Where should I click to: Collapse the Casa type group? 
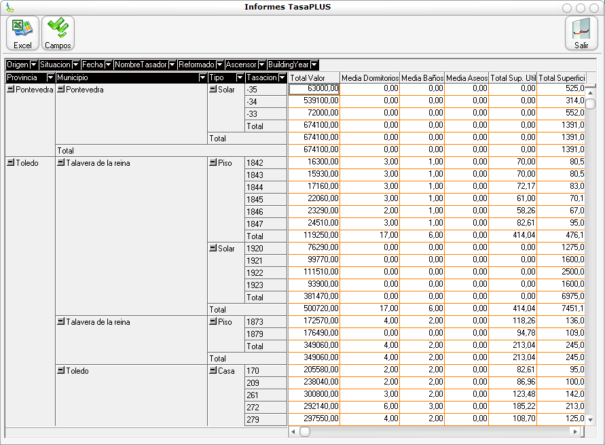[x=213, y=371]
